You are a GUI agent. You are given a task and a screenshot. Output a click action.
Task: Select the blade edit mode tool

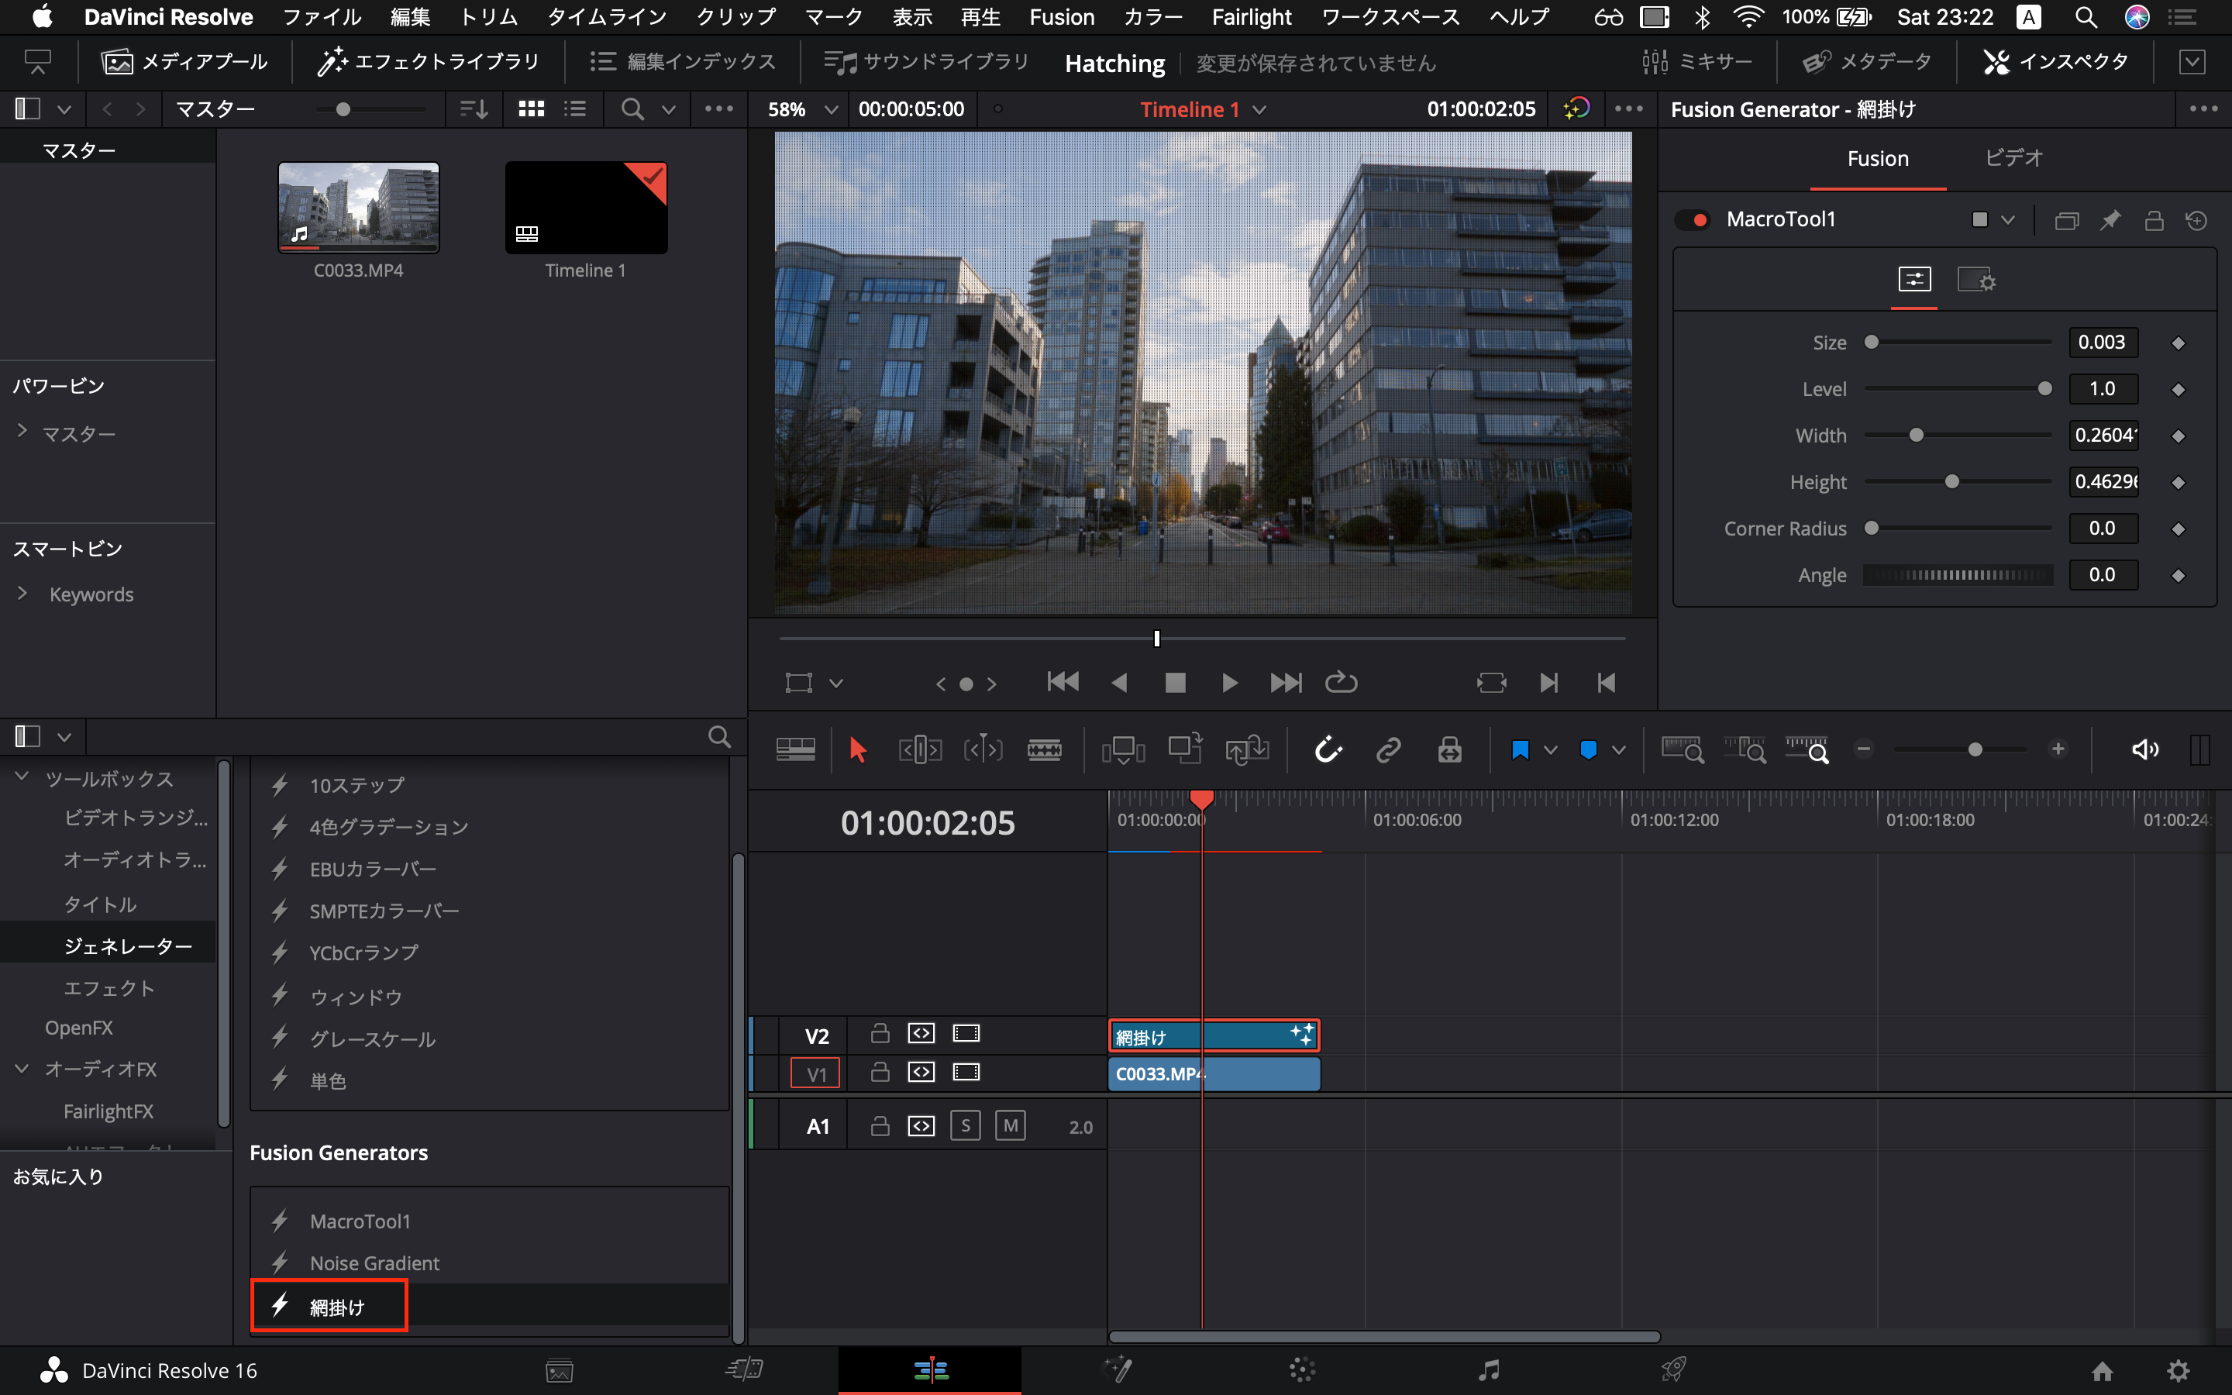tap(1044, 750)
